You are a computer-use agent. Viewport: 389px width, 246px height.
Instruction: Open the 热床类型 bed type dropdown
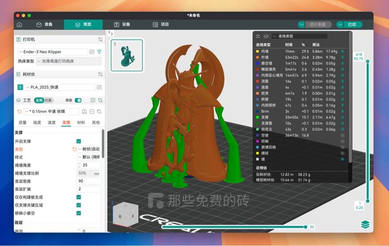pos(69,61)
